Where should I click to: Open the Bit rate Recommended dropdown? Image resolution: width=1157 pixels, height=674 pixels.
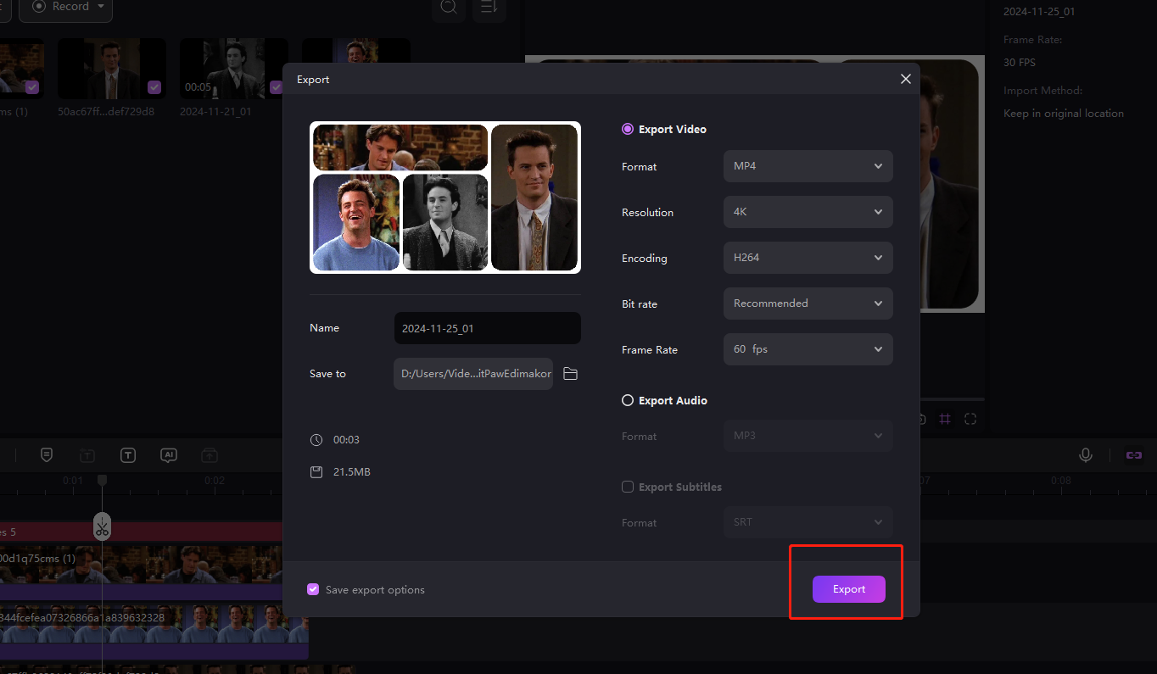(808, 304)
